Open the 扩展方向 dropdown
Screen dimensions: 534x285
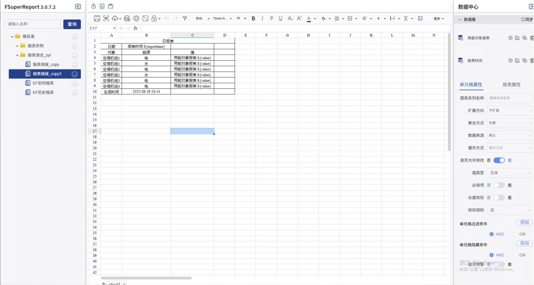point(510,110)
